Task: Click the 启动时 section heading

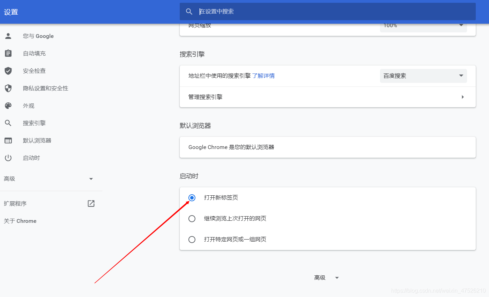Action: 189,176
